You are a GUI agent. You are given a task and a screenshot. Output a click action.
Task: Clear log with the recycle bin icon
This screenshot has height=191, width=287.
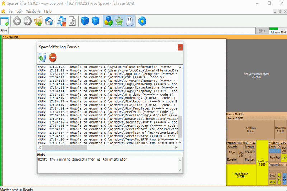42,57
